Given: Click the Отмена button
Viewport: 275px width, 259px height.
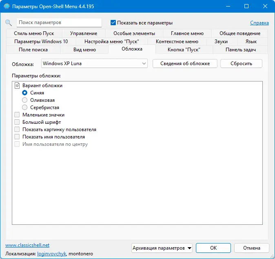Looking at the screenshot, I should (x=251, y=248).
